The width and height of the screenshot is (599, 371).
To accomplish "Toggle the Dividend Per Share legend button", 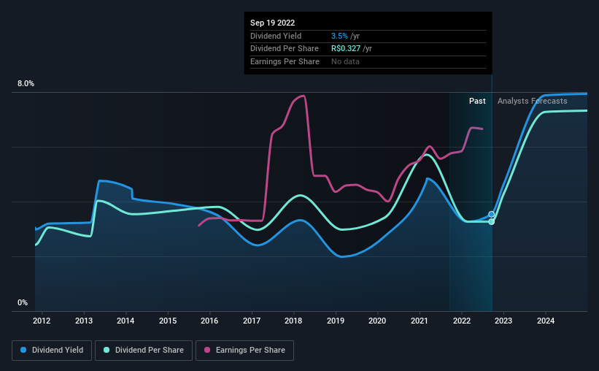I will click(144, 351).
